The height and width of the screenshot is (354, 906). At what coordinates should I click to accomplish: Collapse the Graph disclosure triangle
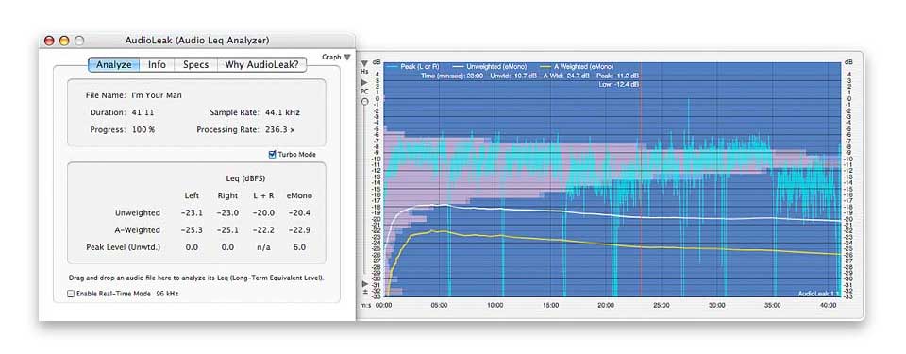click(x=346, y=58)
